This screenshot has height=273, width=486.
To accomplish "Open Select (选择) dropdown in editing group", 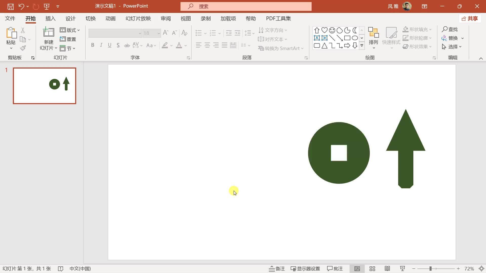I will point(452,47).
